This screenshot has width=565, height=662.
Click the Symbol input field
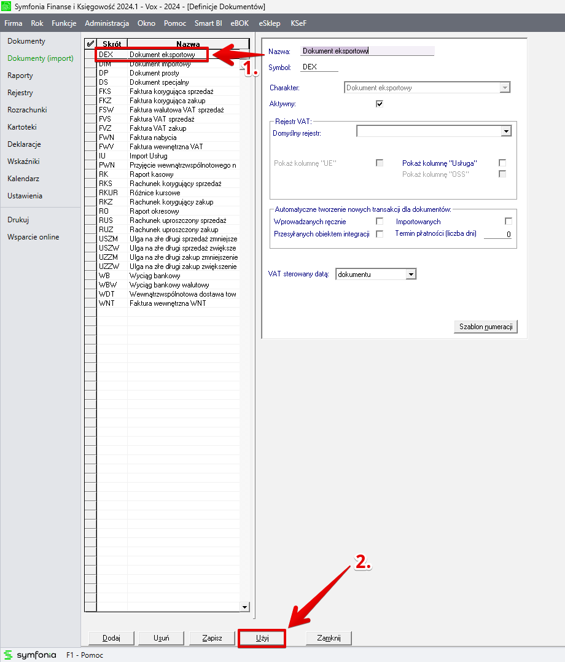point(320,67)
